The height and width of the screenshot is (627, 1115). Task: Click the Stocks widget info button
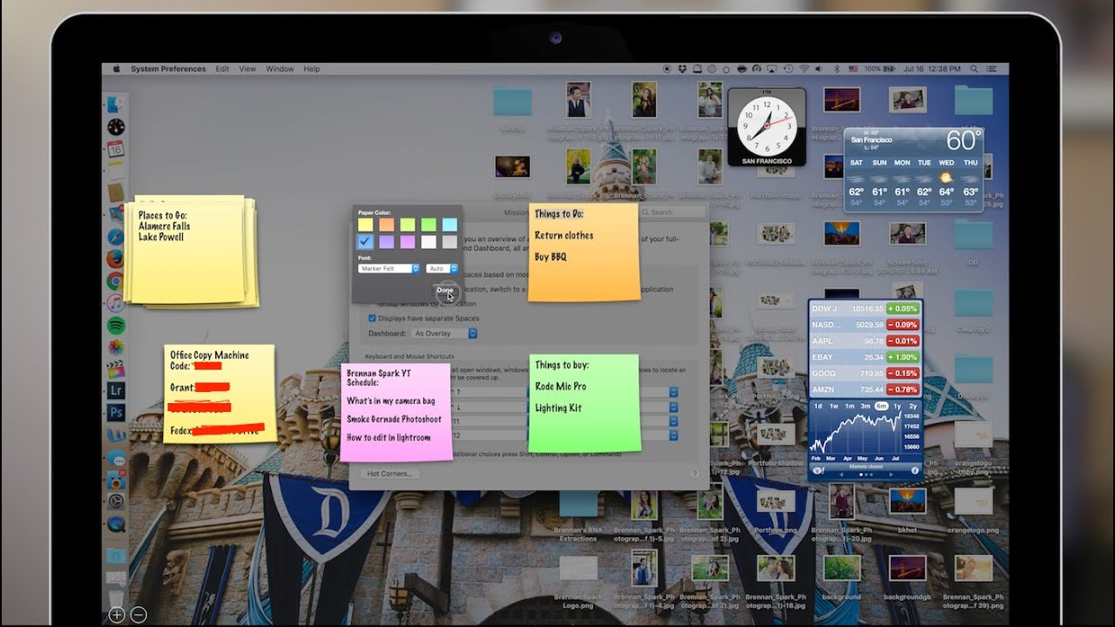click(x=915, y=470)
